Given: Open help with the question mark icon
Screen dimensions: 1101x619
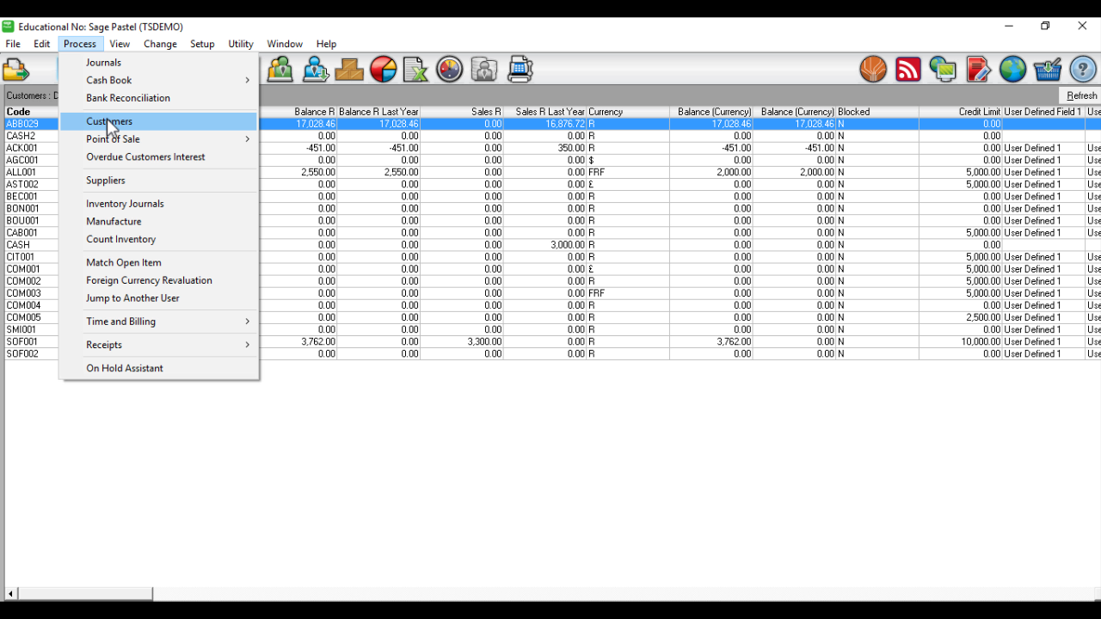Looking at the screenshot, I should (x=1083, y=70).
